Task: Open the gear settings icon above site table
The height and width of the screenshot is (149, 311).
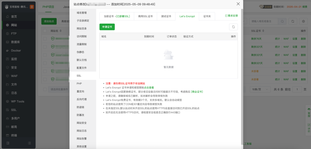Action: [x=303, y=21]
